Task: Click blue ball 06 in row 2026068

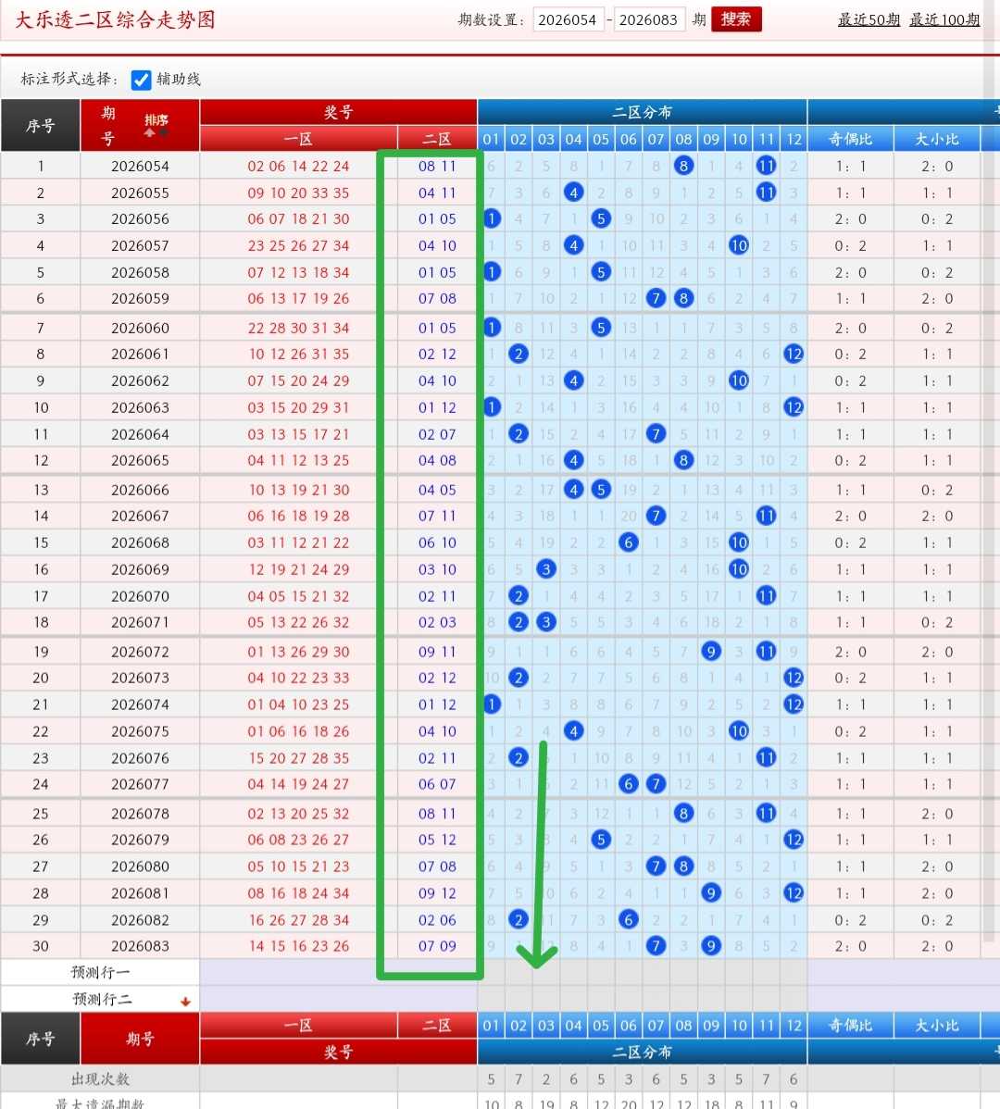Action: pyautogui.click(x=628, y=542)
